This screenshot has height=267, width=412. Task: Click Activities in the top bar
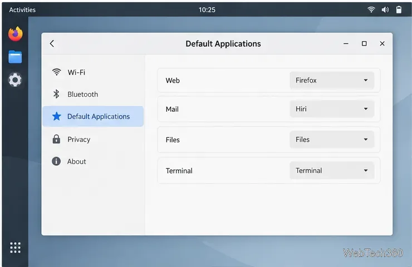click(22, 9)
